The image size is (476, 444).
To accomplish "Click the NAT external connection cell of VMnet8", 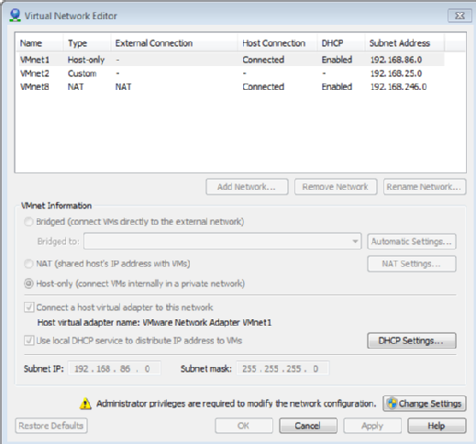I will coord(123,87).
